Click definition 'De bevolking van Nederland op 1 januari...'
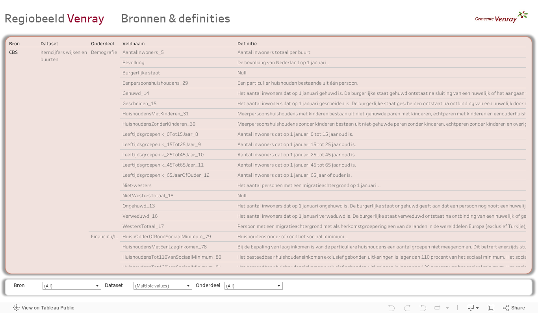This screenshot has height=313, width=538. pos(284,63)
